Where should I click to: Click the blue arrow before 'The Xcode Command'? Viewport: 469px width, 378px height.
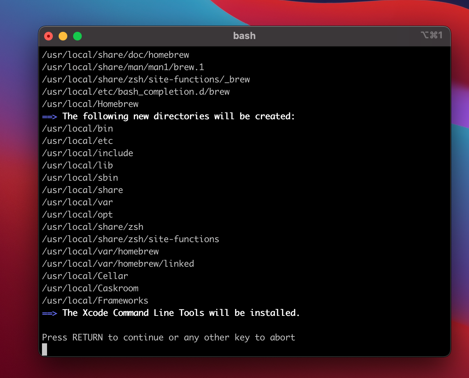coord(50,313)
